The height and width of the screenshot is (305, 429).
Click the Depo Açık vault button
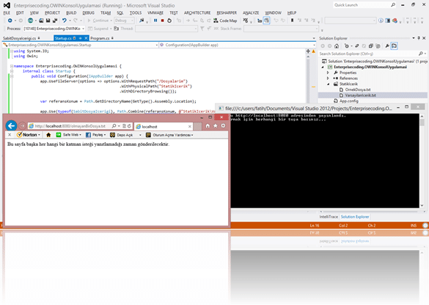coord(122,135)
